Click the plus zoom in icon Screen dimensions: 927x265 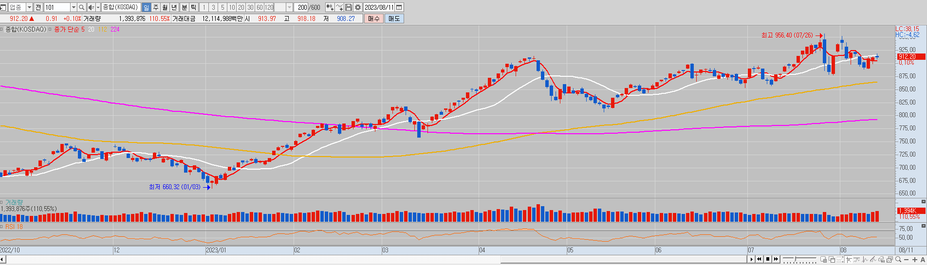[915, 260]
